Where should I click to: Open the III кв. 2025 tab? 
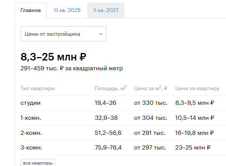coord(67,11)
